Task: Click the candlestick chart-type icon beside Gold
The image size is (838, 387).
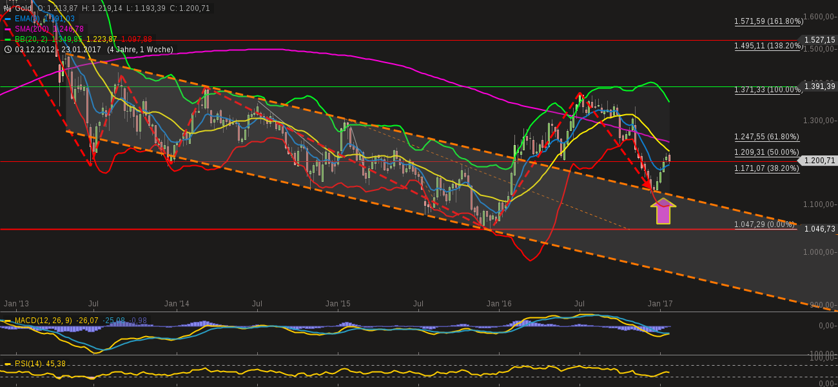Action: [8, 8]
